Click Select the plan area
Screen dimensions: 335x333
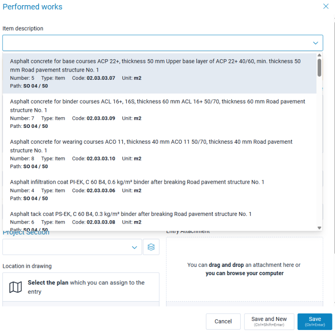click(81, 287)
